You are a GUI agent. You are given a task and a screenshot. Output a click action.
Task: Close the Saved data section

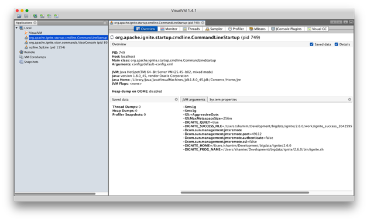176,99
